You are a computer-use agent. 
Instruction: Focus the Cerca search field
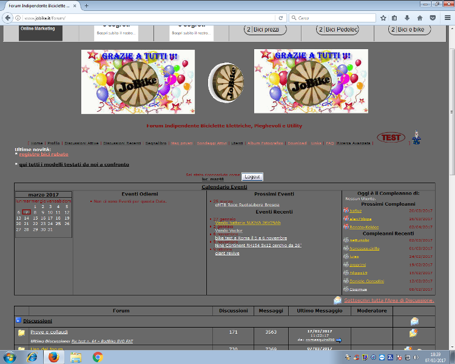[332, 18]
